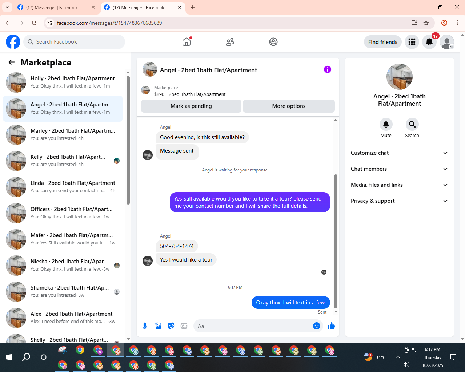Open Alex 2bed 1bath conversation

[x=63, y=318]
